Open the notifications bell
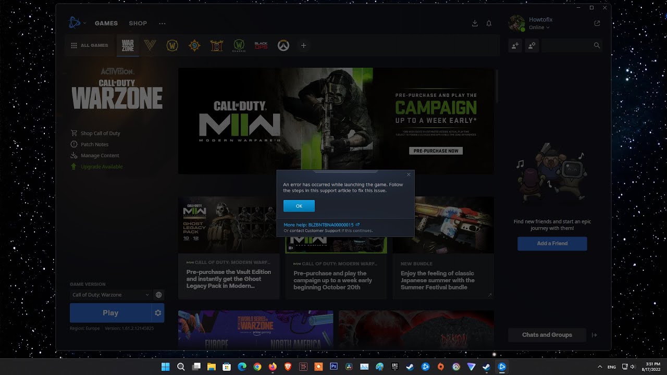This screenshot has width=667, height=375. [489, 23]
